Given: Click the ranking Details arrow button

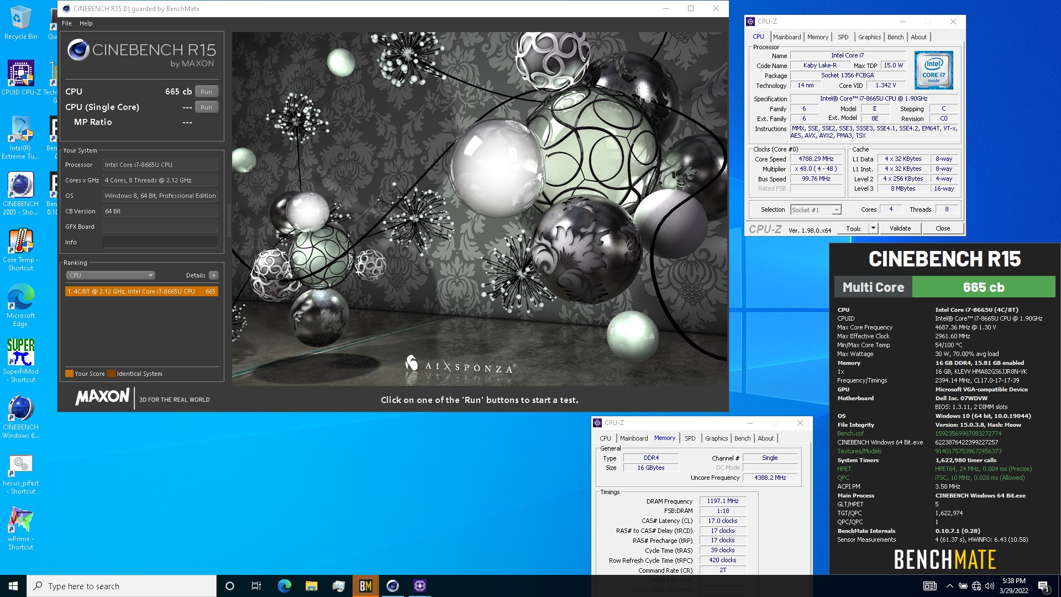Looking at the screenshot, I should click(x=214, y=275).
